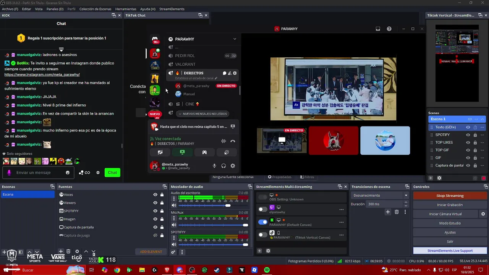The width and height of the screenshot is (489, 275).
Task: Increase transition duration stepper up
Action: point(406,202)
